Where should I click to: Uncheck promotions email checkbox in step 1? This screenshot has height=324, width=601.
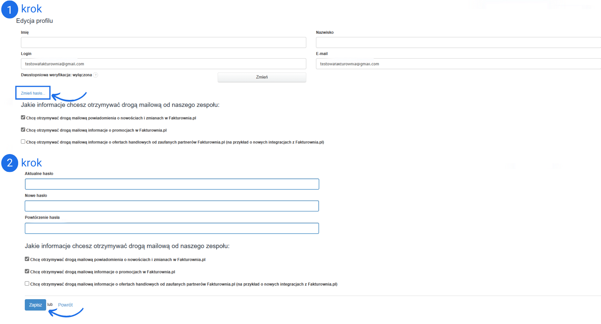click(23, 130)
